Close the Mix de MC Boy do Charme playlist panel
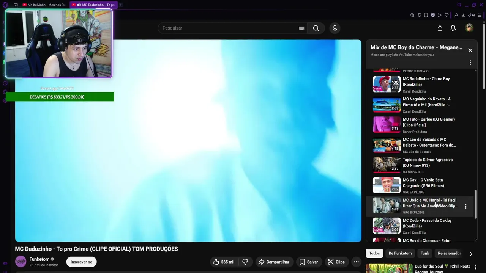Image resolution: width=486 pixels, height=273 pixels. coord(470,50)
